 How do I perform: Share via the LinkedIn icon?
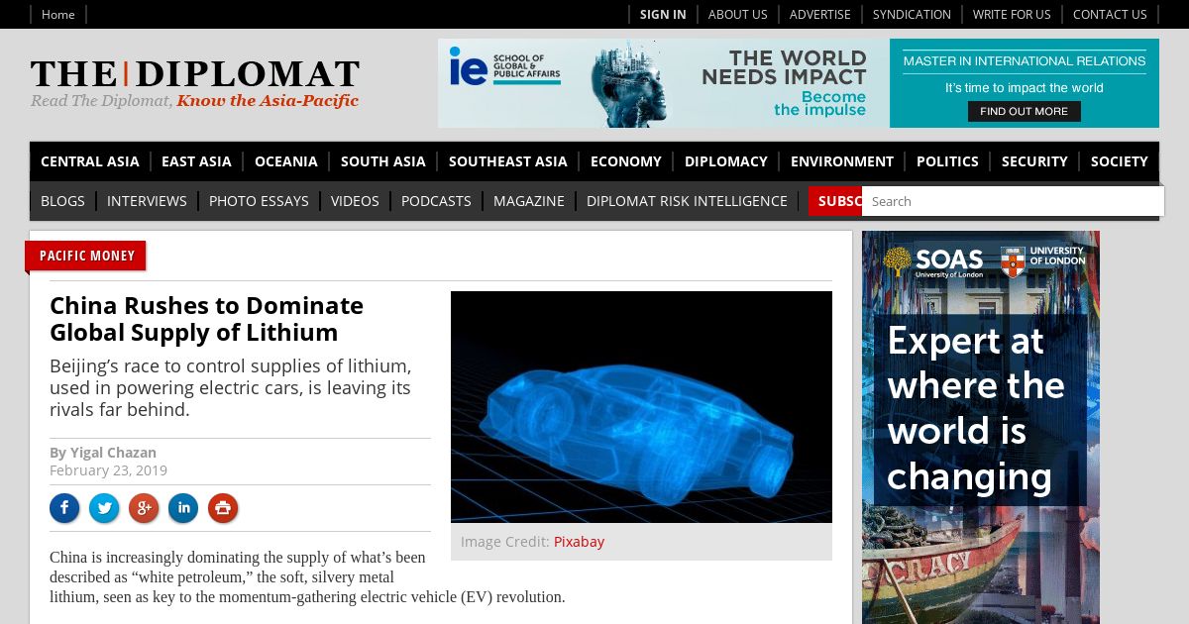183,508
